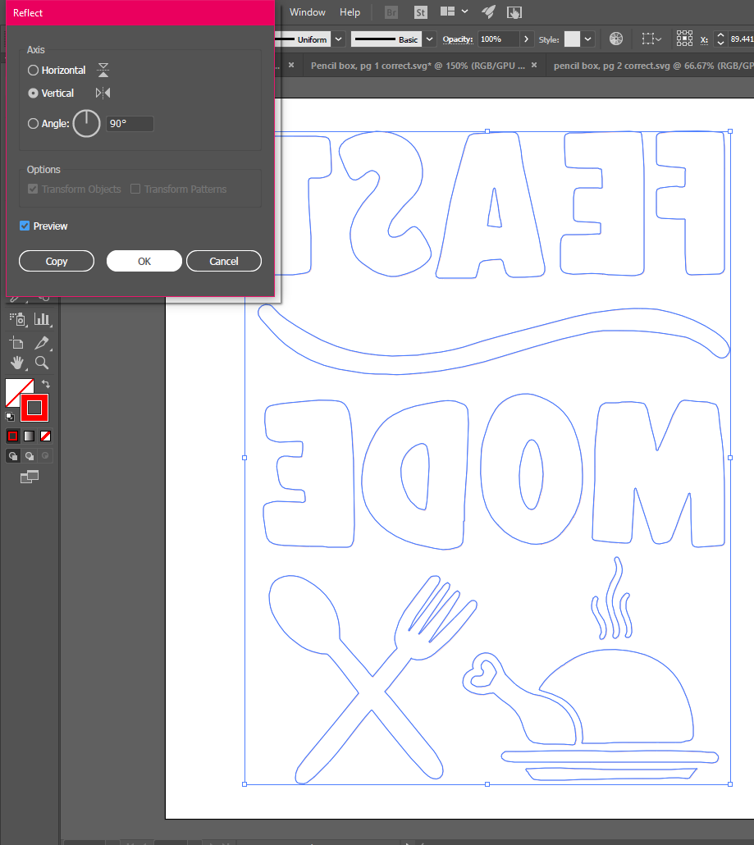Expand the Opacity slider arrow
This screenshot has width=754, height=845.
coord(525,39)
